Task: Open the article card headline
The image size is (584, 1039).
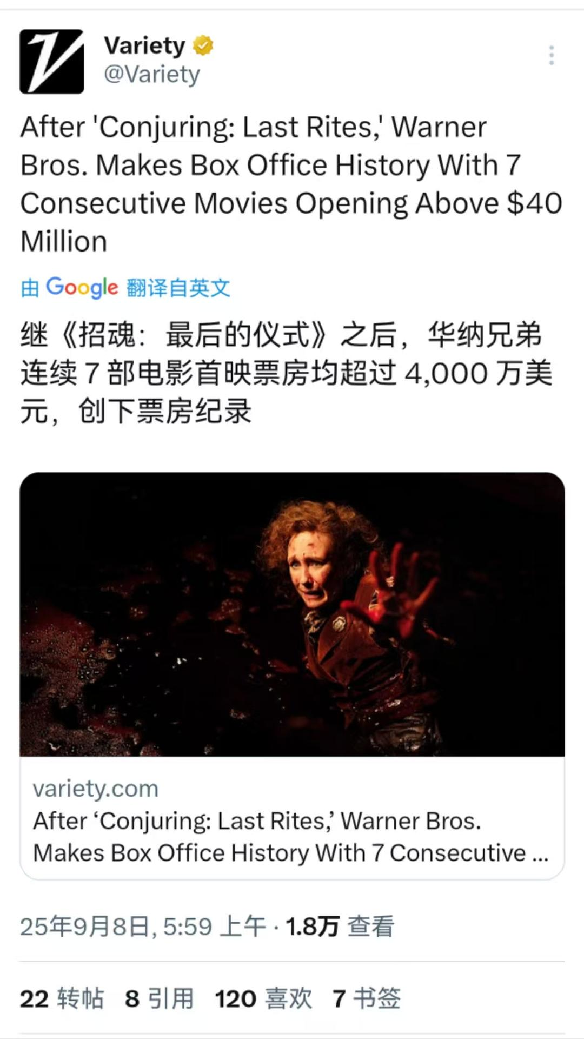Action: [291, 837]
